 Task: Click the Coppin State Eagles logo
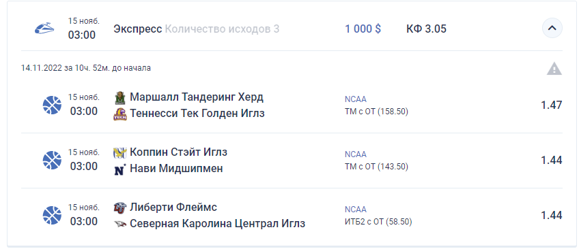pos(120,152)
